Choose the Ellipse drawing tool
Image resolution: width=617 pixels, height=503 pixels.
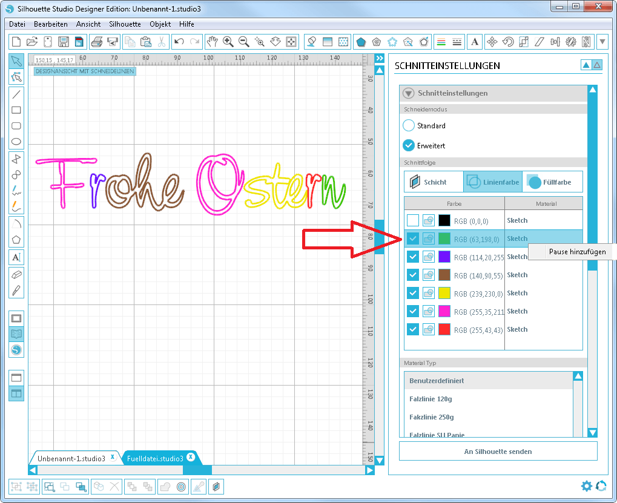[16, 142]
